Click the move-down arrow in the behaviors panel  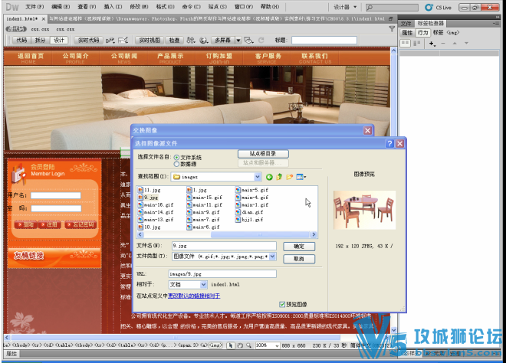[466, 43]
